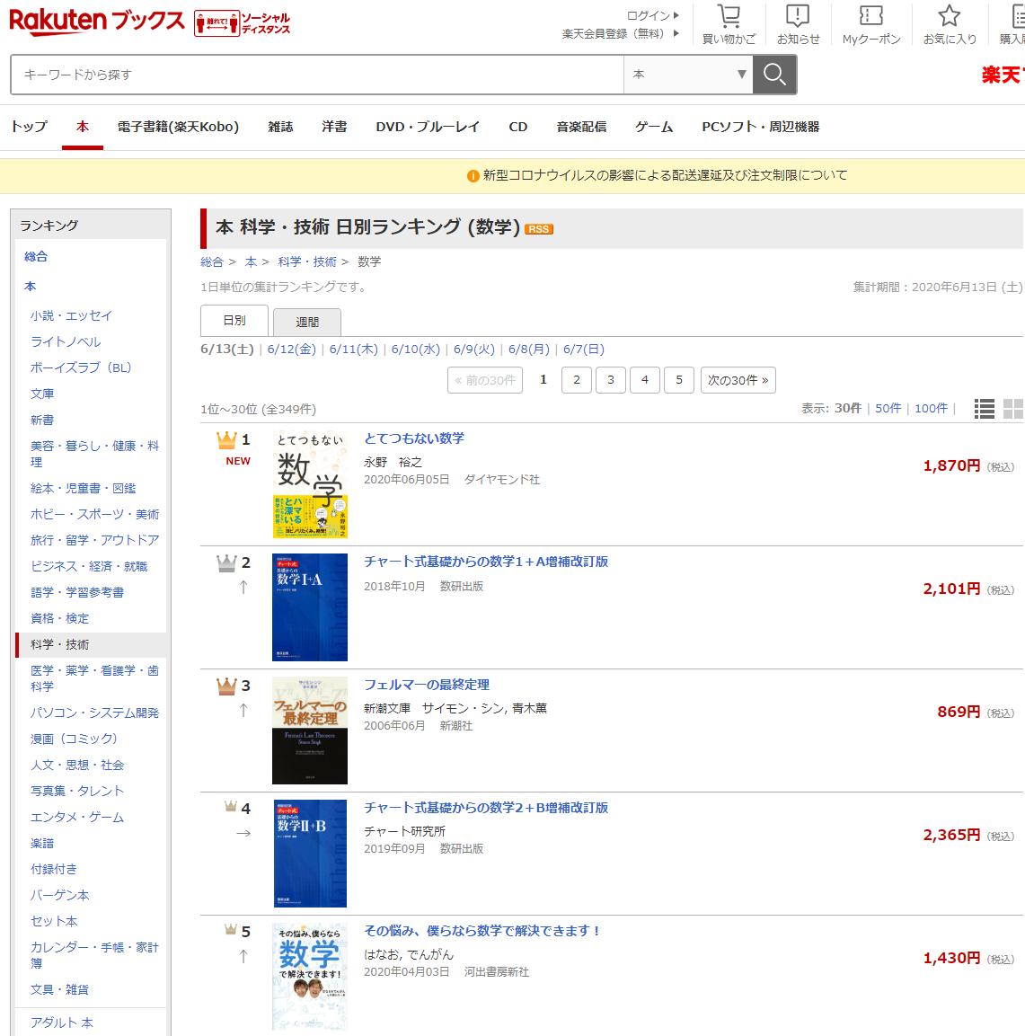Select the 週間 ranking tab
This screenshot has width=1025, height=1036.
pyautogui.click(x=307, y=323)
